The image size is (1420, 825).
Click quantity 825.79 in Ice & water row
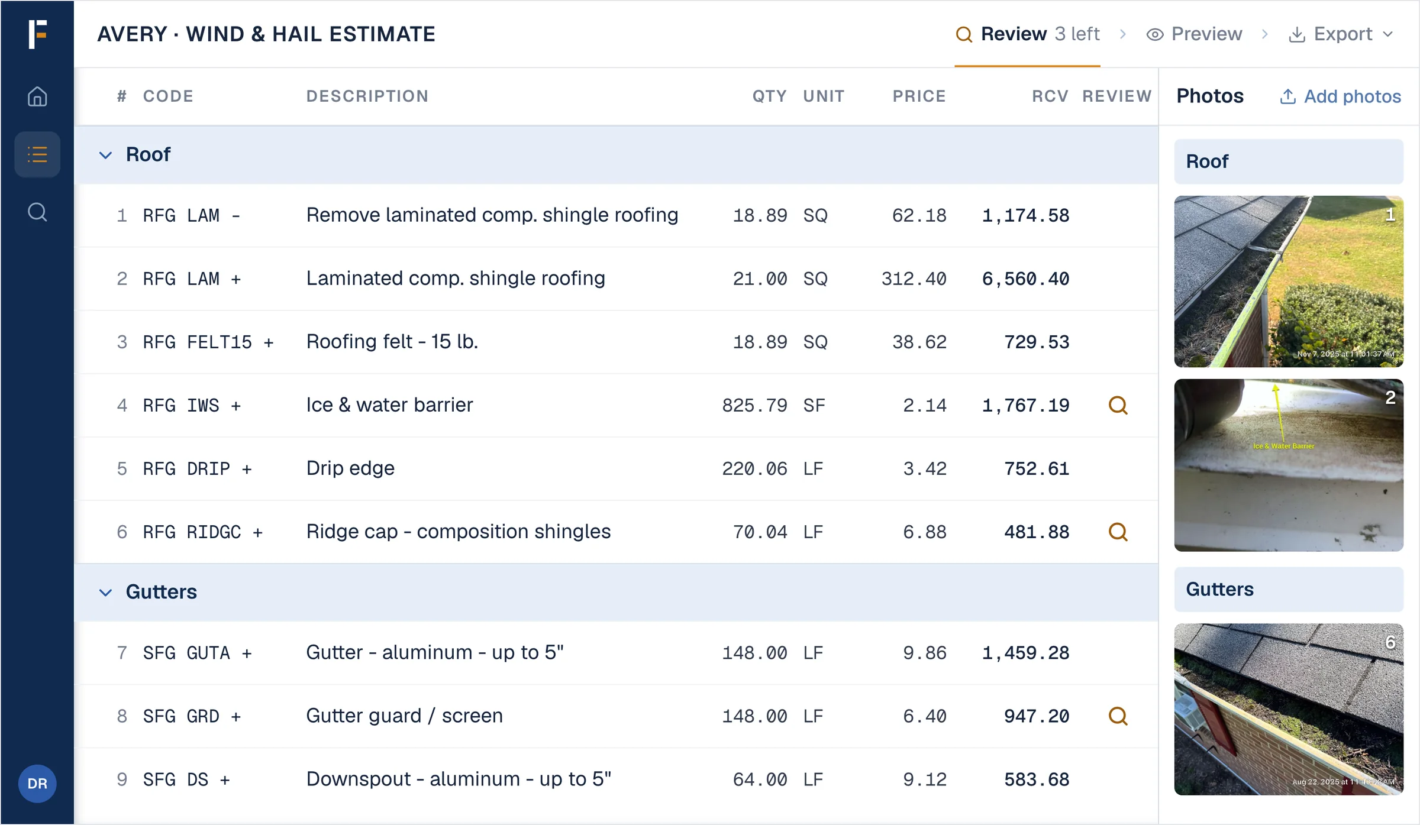(x=754, y=406)
